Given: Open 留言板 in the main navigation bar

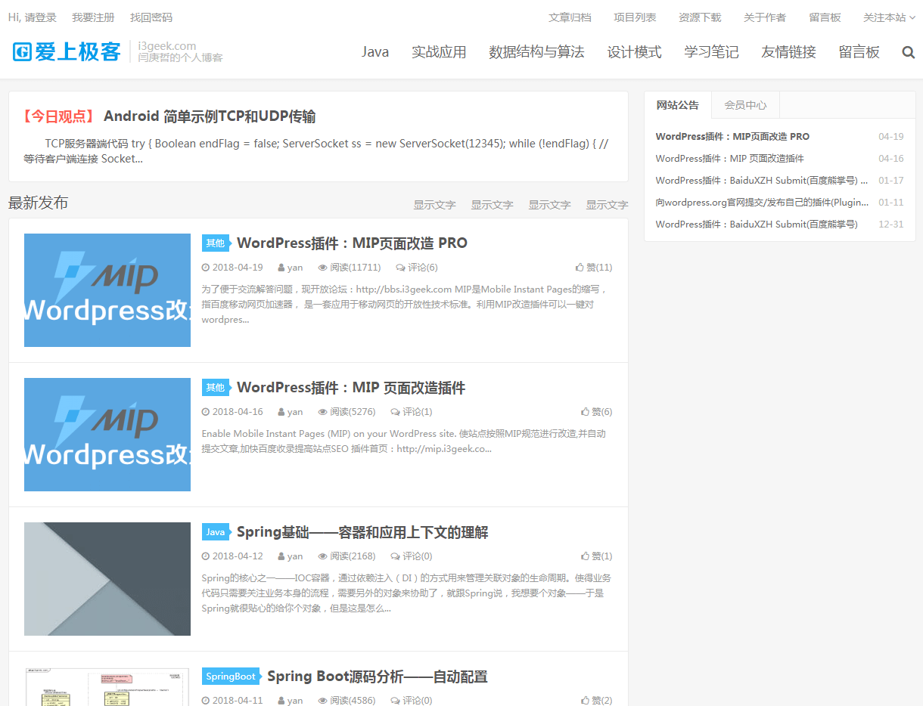Looking at the screenshot, I should 859,52.
